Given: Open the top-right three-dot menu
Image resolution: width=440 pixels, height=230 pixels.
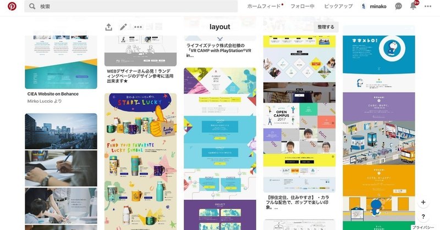Looking at the screenshot, I should click(428, 6).
